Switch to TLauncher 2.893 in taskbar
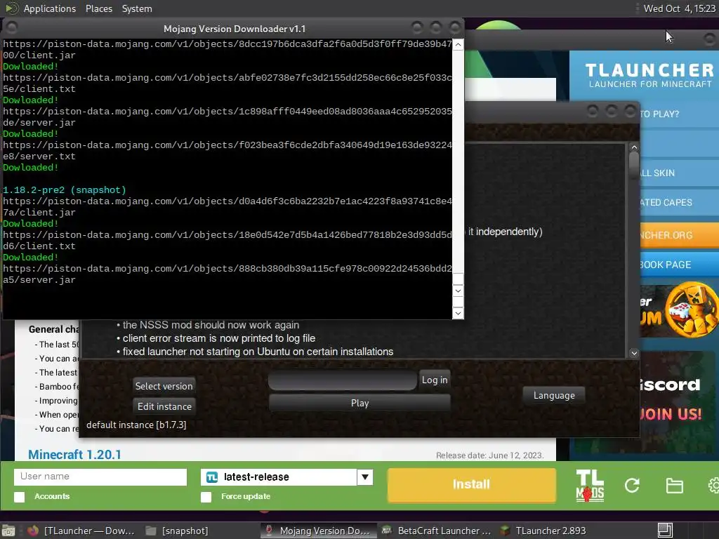Screen dimensions: 719x539 click(x=546, y=531)
